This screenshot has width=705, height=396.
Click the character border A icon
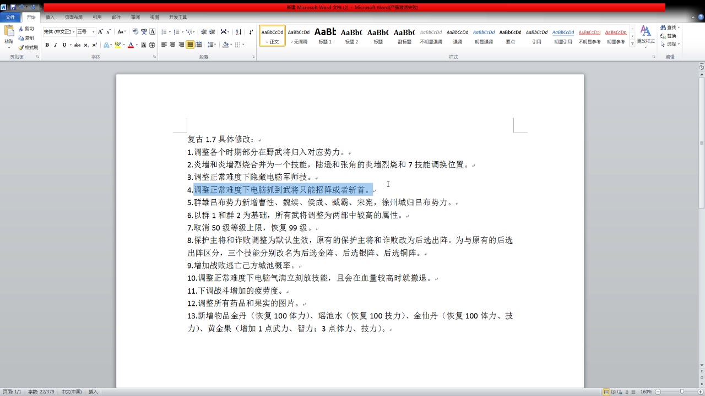pos(153,32)
